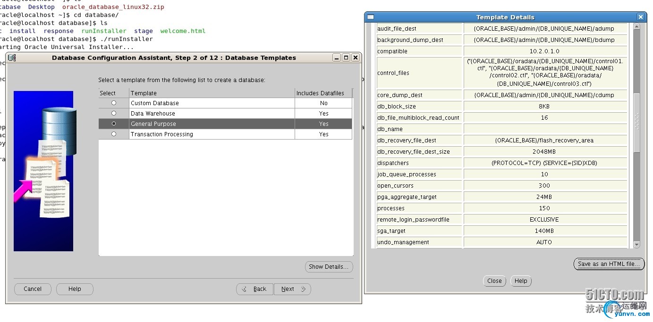653x322 pixels.
Task: Click audit_file_dest parameter name
Action: pos(397,28)
